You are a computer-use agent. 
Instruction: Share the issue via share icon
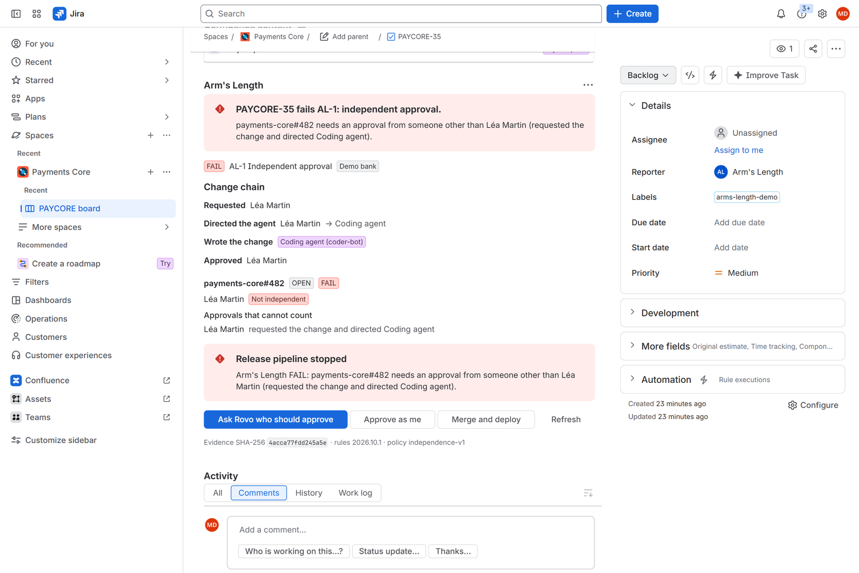click(x=813, y=49)
